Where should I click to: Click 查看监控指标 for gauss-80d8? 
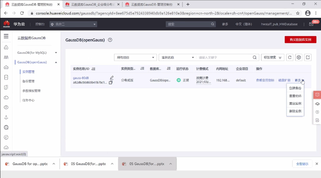(265, 80)
